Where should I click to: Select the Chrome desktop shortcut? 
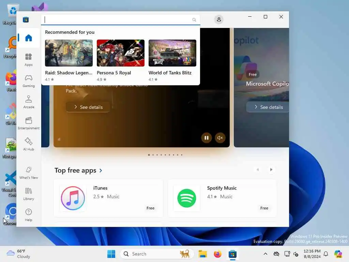[x=10, y=214]
